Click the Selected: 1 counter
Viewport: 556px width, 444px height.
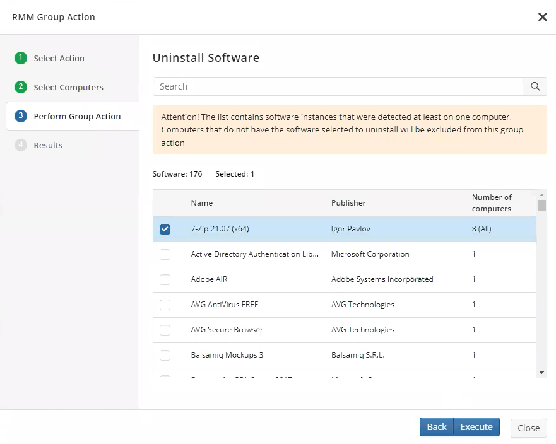pyautogui.click(x=235, y=174)
